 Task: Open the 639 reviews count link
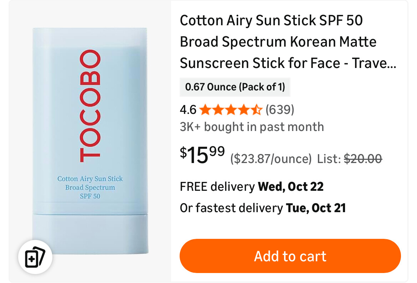click(280, 110)
